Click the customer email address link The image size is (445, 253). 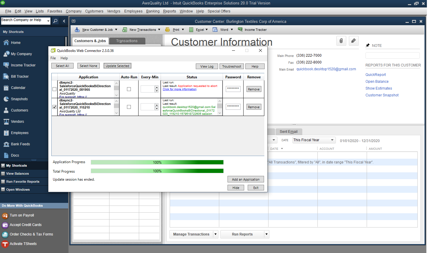point(326,69)
